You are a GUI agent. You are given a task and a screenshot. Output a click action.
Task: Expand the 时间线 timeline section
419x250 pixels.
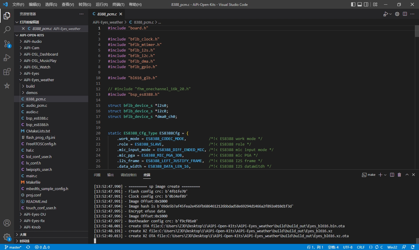coord(51,241)
